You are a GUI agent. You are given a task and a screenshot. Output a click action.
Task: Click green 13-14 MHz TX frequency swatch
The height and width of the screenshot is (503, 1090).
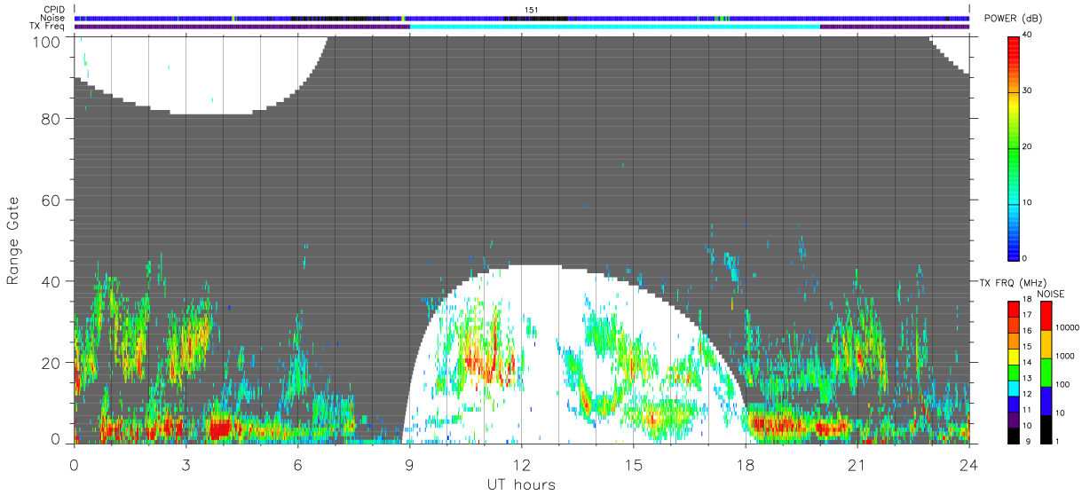click(x=1014, y=373)
